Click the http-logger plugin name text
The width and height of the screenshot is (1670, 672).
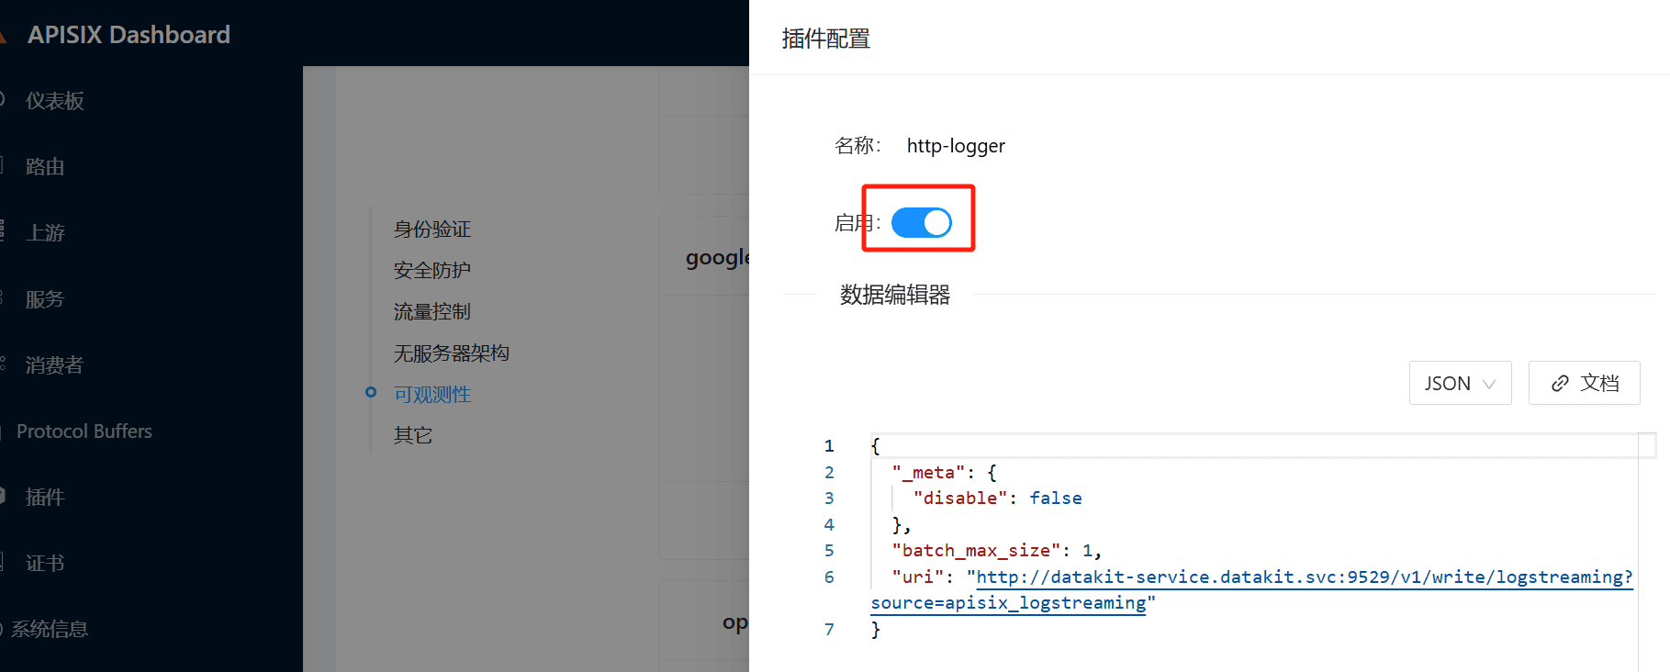pos(956,146)
